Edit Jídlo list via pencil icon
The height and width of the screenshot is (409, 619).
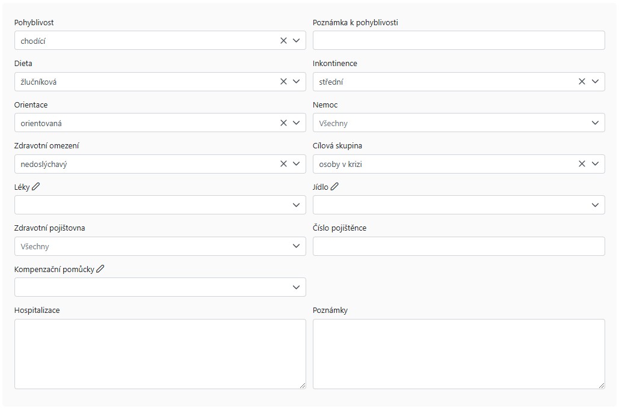tap(334, 187)
